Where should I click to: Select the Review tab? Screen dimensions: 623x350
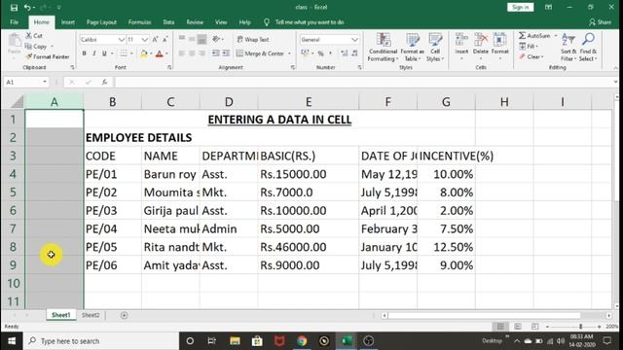pyautogui.click(x=195, y=22)
